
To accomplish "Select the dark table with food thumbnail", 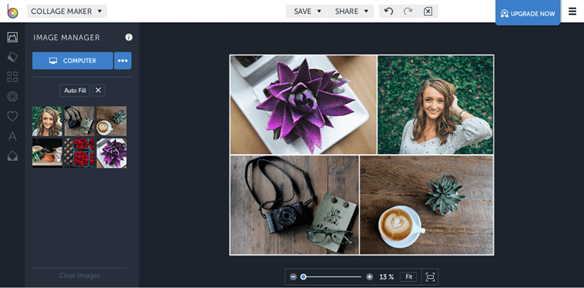I will coord(47,153).
